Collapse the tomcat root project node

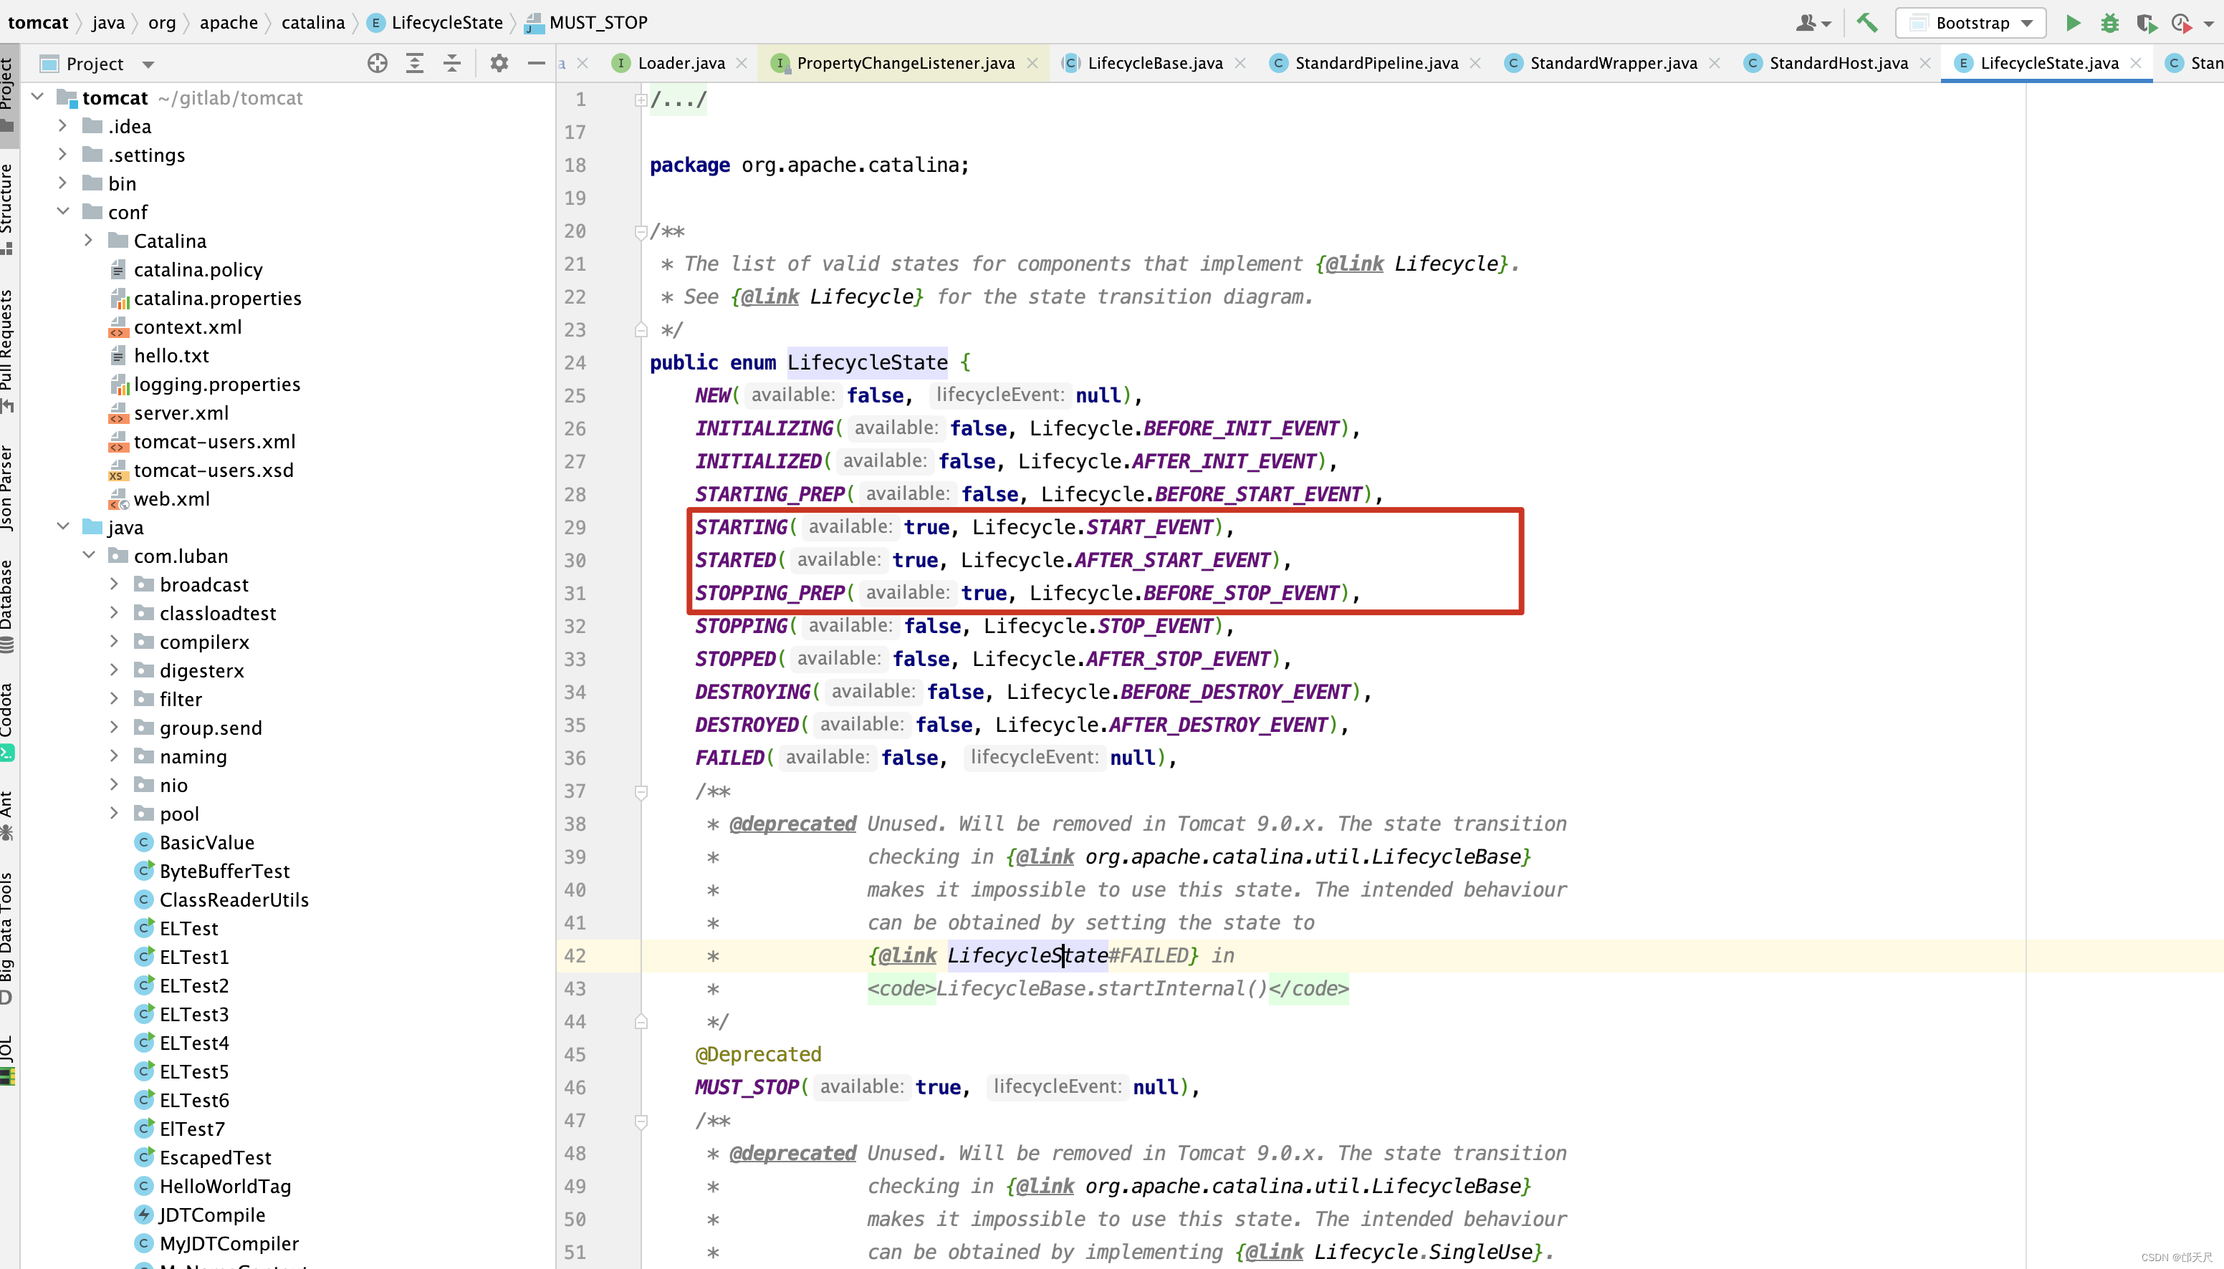pos(37,97)
